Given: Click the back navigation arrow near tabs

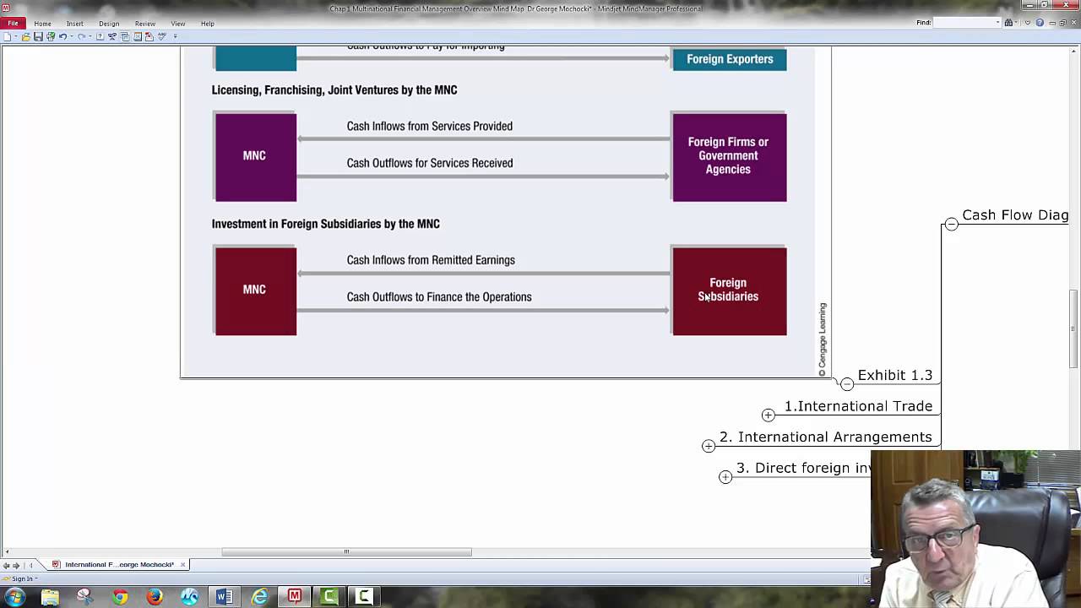Looking at the screenshot, I should [x=6, y=565].
